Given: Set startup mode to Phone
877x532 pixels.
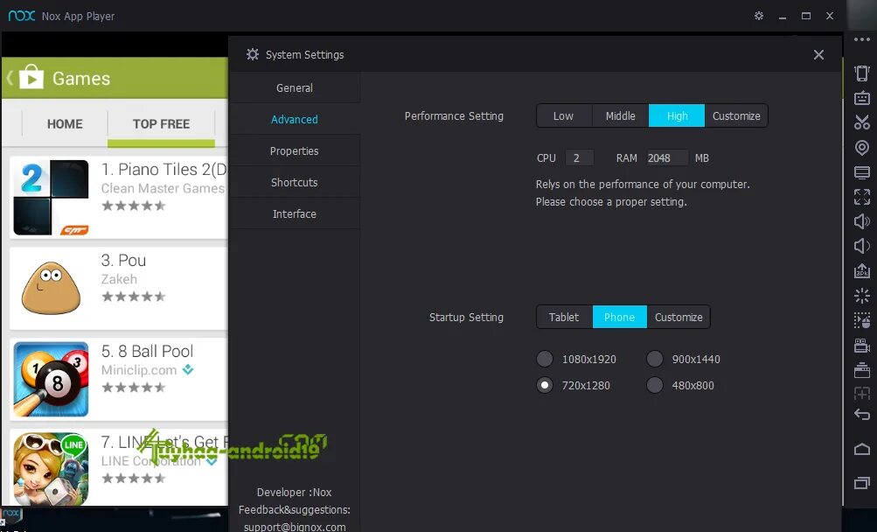Looking at the screenshot, I should [x=619, y=317].
